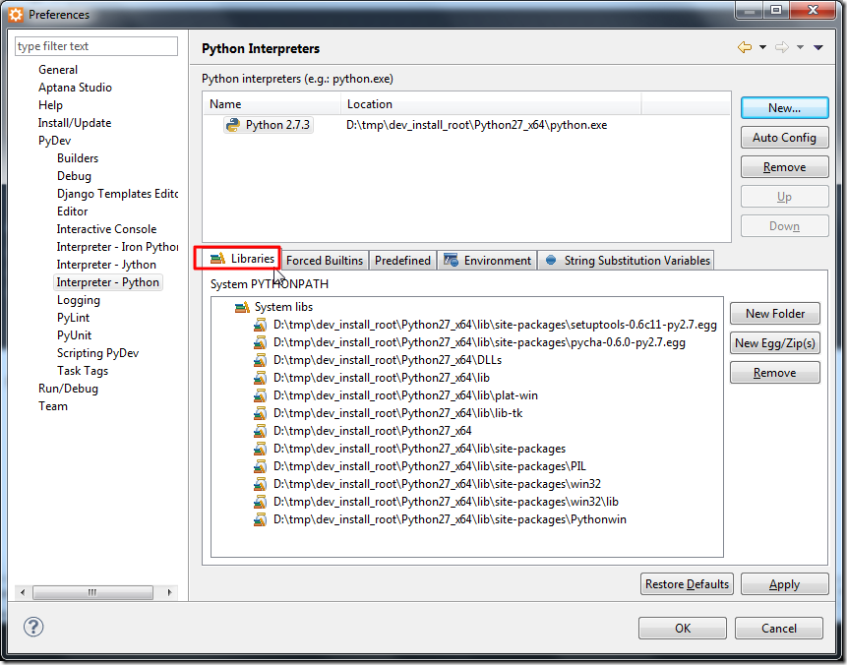
Task: Open Django Templates Editor preferences
Action: tap(117, 194)
